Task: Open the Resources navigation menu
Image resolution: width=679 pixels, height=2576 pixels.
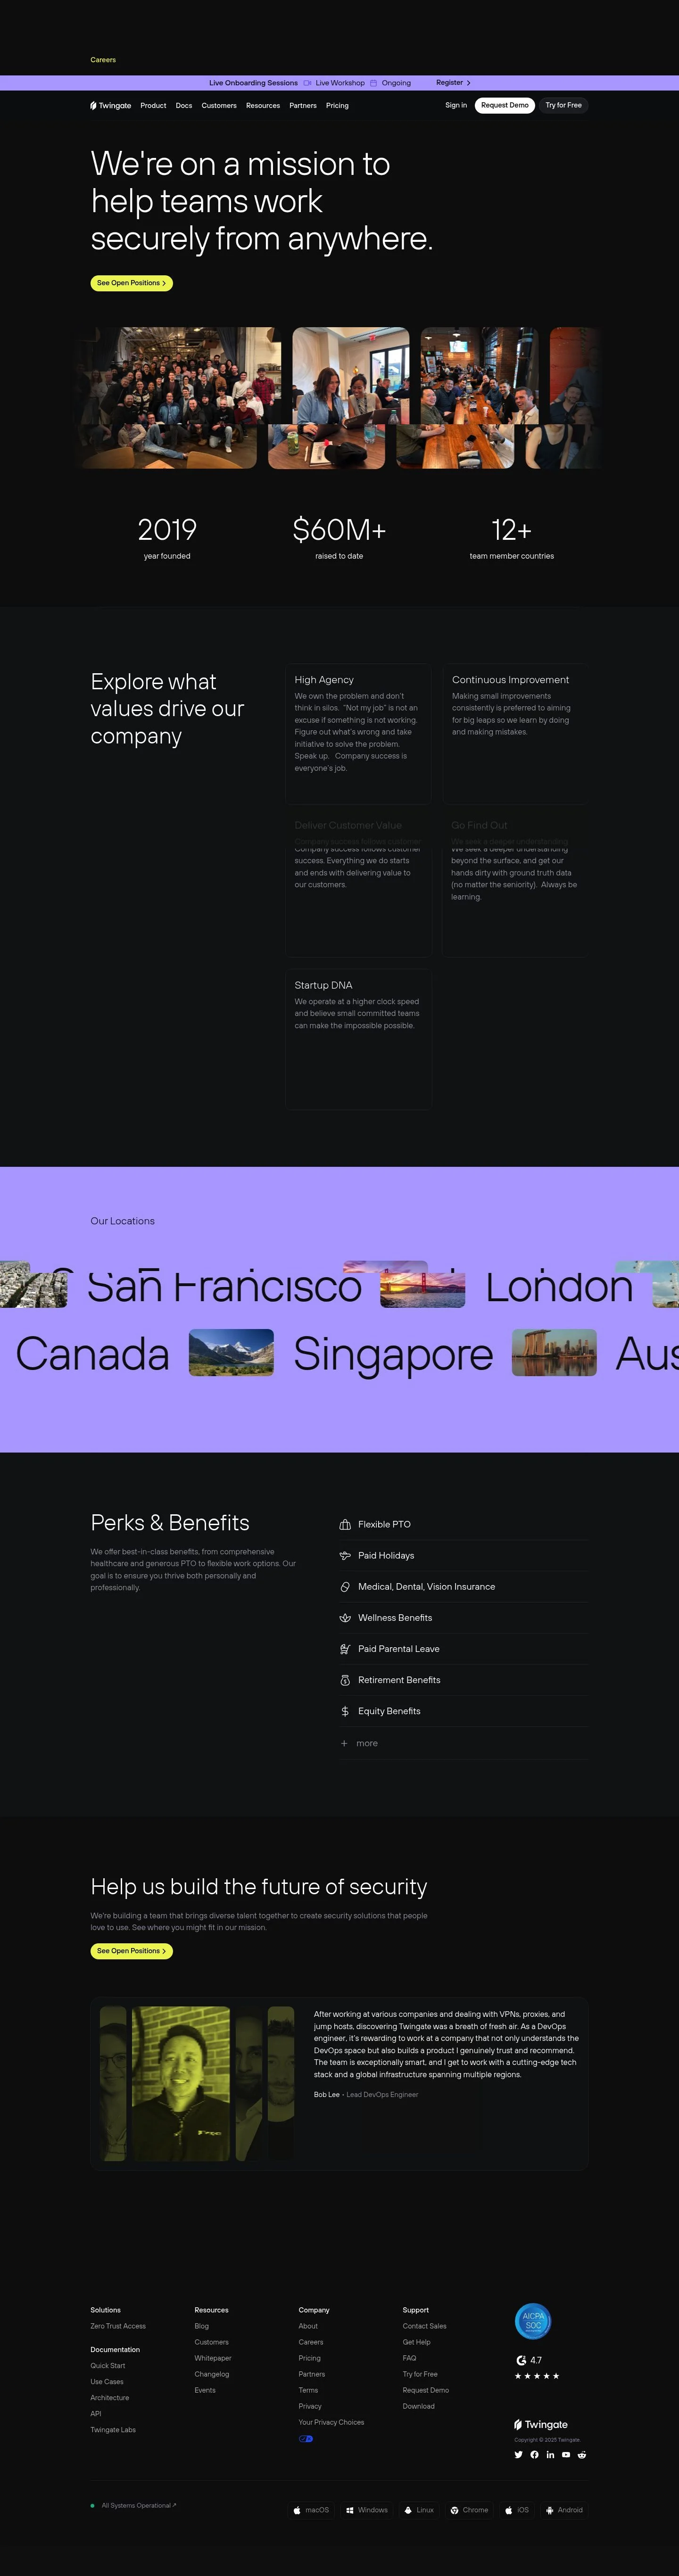Action: point(263,105)
